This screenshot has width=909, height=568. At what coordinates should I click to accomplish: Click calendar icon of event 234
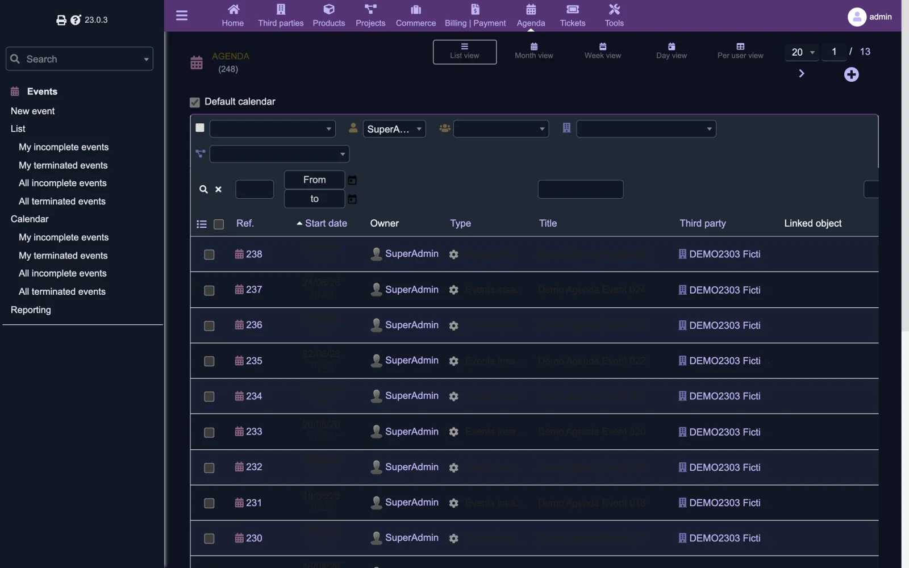[239, 396]
